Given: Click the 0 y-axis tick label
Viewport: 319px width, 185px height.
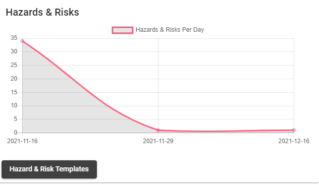Looking at the screenshot, I should [x=16, y=133].
